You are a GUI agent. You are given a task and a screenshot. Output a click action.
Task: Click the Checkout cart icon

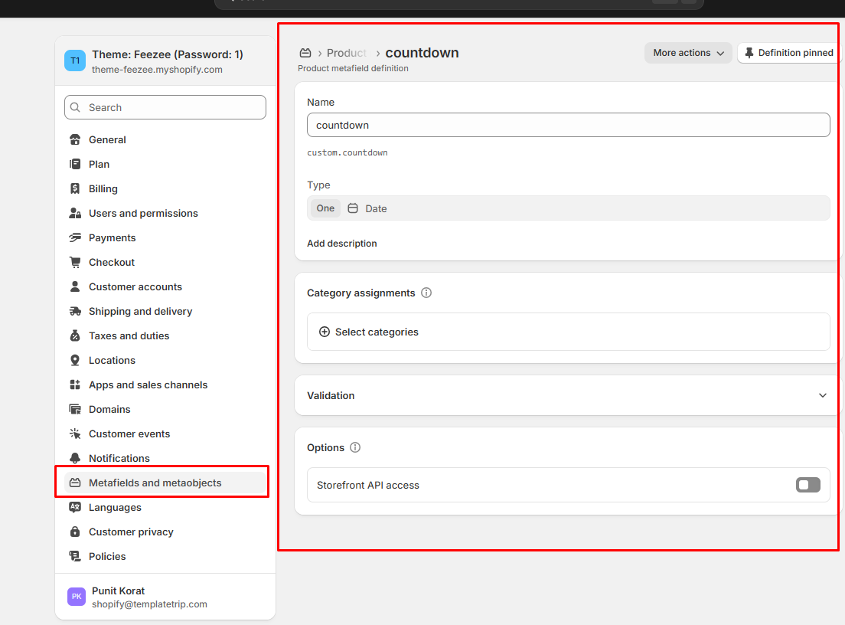point(75,262)
